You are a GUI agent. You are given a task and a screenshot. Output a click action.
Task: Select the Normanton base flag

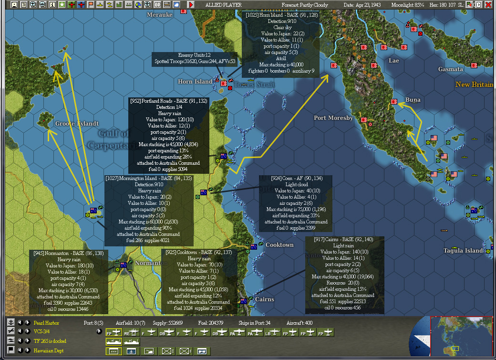(124, 265)
